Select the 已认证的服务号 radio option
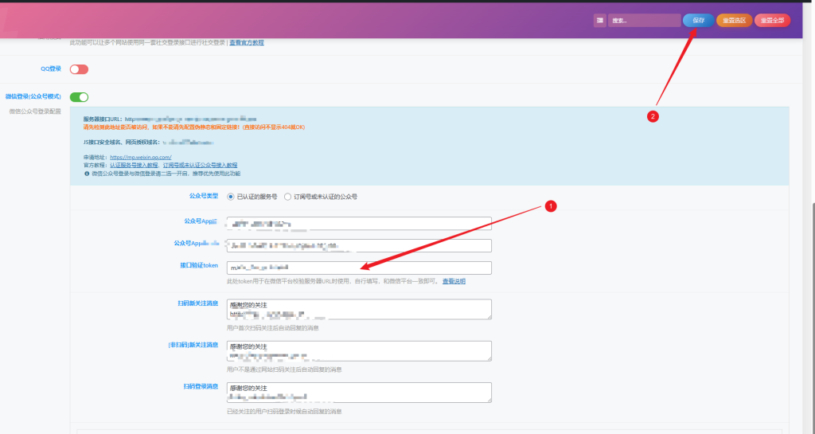 click(231, 196)
